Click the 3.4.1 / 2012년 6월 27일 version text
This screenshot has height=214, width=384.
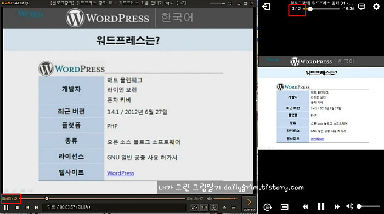[137, 112]
